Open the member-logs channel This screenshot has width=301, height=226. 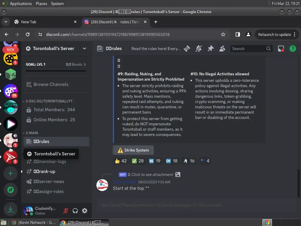coord(56,162)
